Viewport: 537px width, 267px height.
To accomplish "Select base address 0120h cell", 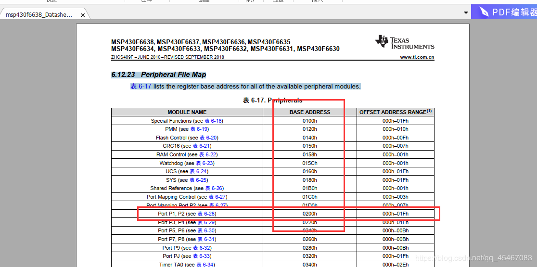I will click(310, 129).
